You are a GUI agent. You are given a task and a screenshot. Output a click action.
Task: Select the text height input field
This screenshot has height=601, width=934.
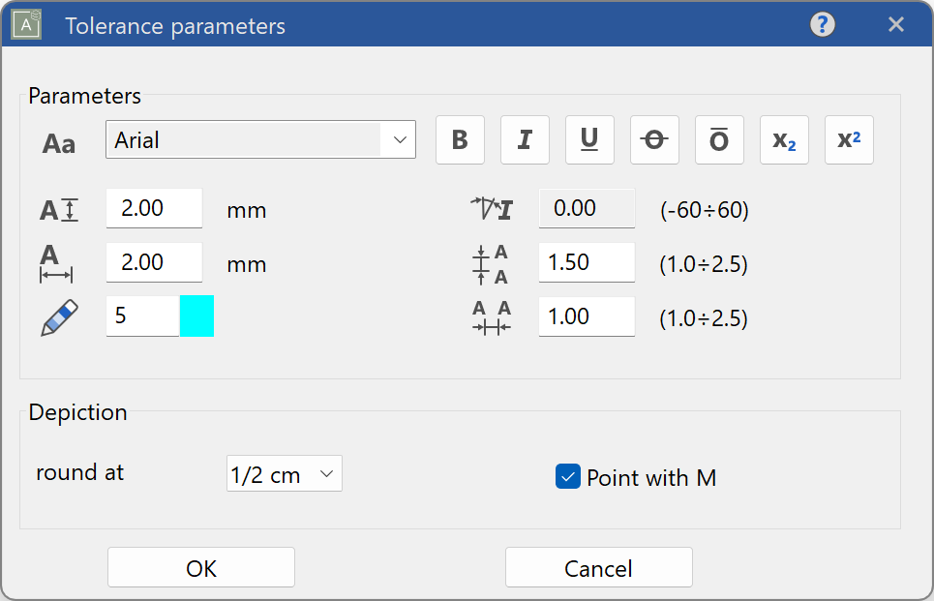click(153, 207)
